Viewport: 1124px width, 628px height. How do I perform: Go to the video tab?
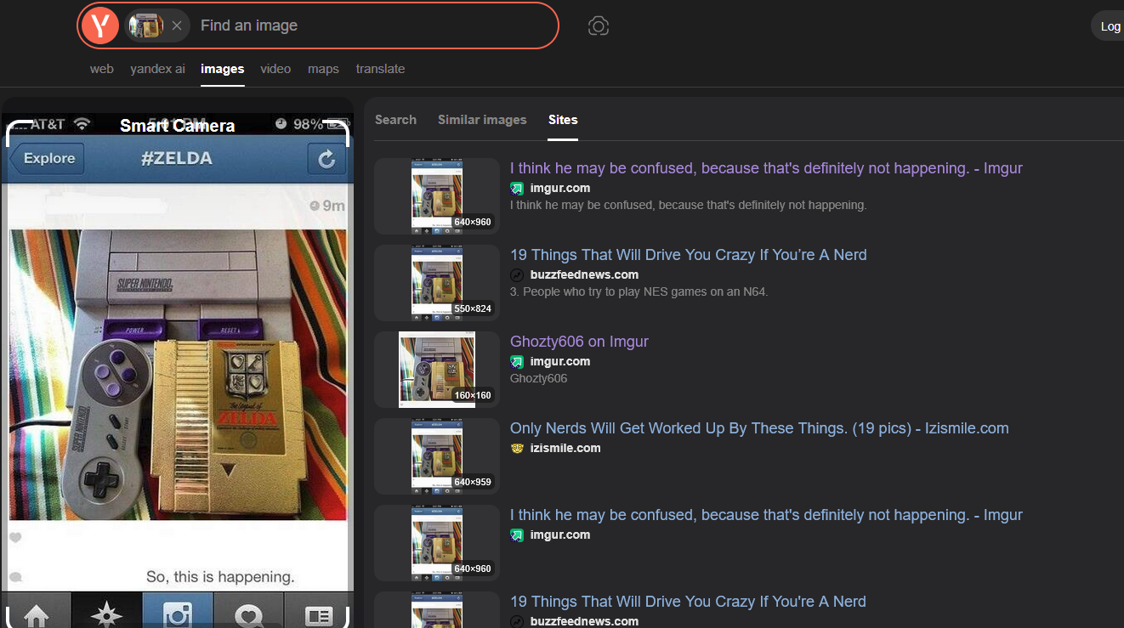275,69
